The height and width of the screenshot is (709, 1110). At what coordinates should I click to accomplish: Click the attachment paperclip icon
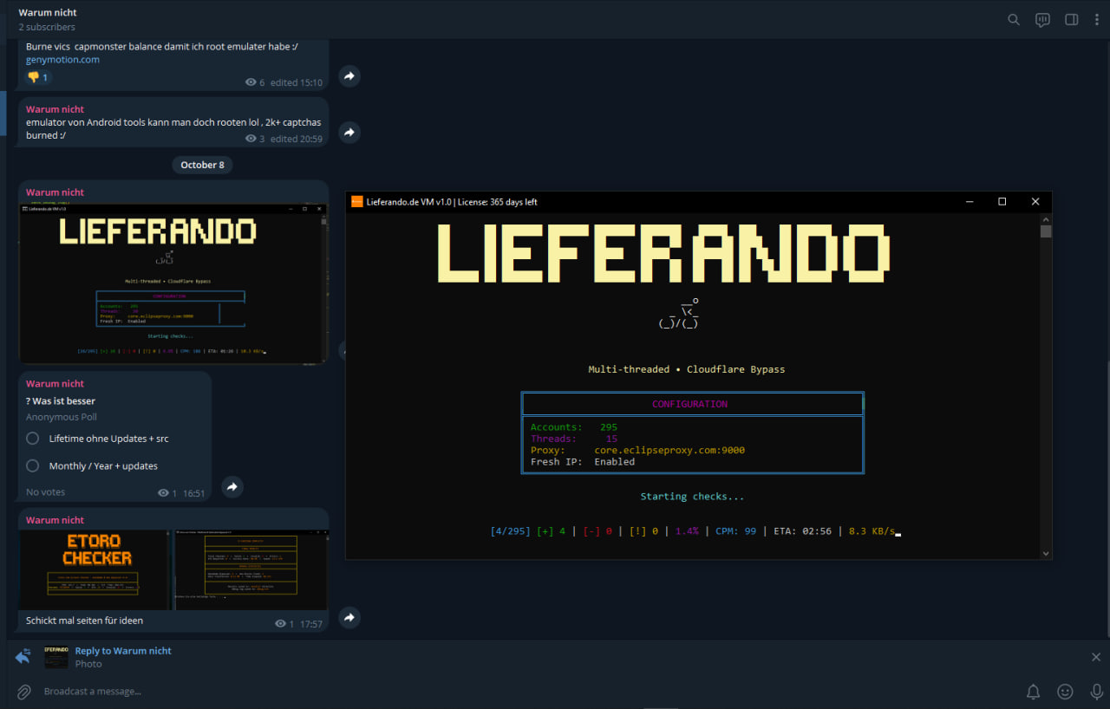click(x=24, y=692)
